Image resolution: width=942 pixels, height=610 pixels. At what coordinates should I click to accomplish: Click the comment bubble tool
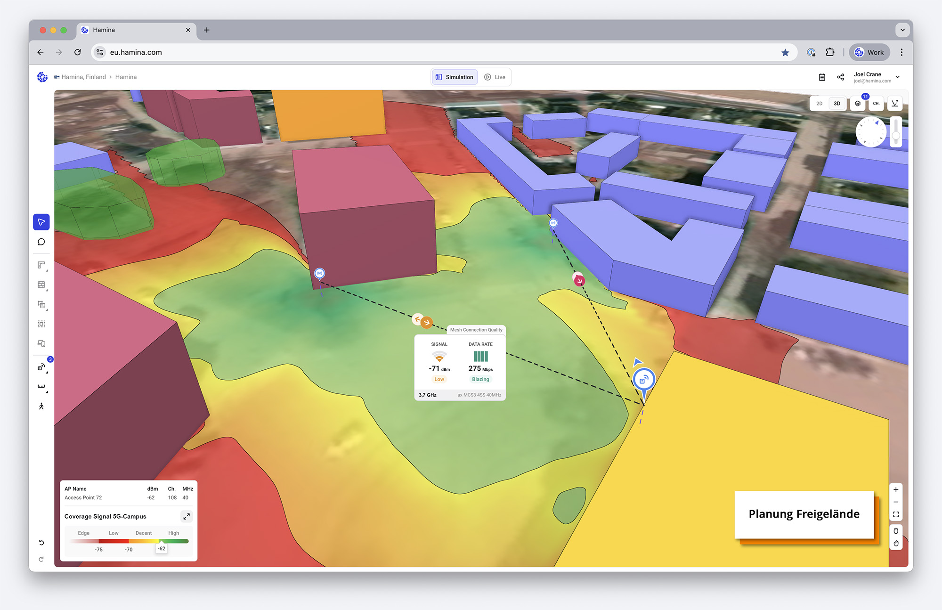[x=41, y=242]
